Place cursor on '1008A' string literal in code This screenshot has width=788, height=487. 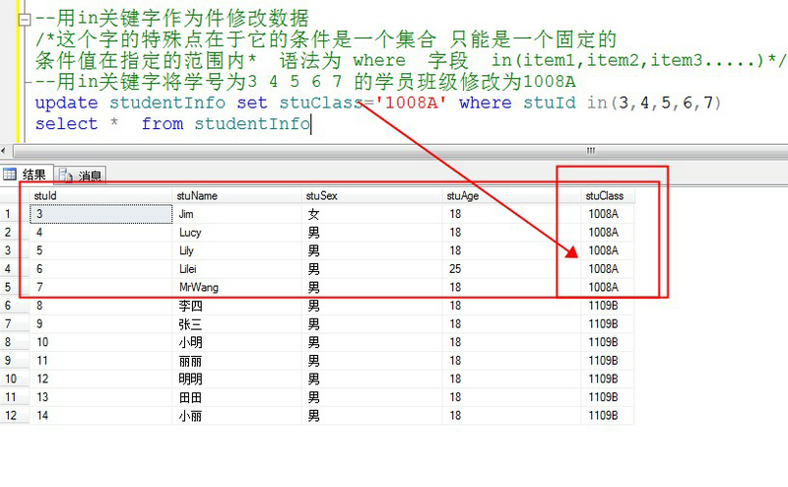[x=411, y=103]
